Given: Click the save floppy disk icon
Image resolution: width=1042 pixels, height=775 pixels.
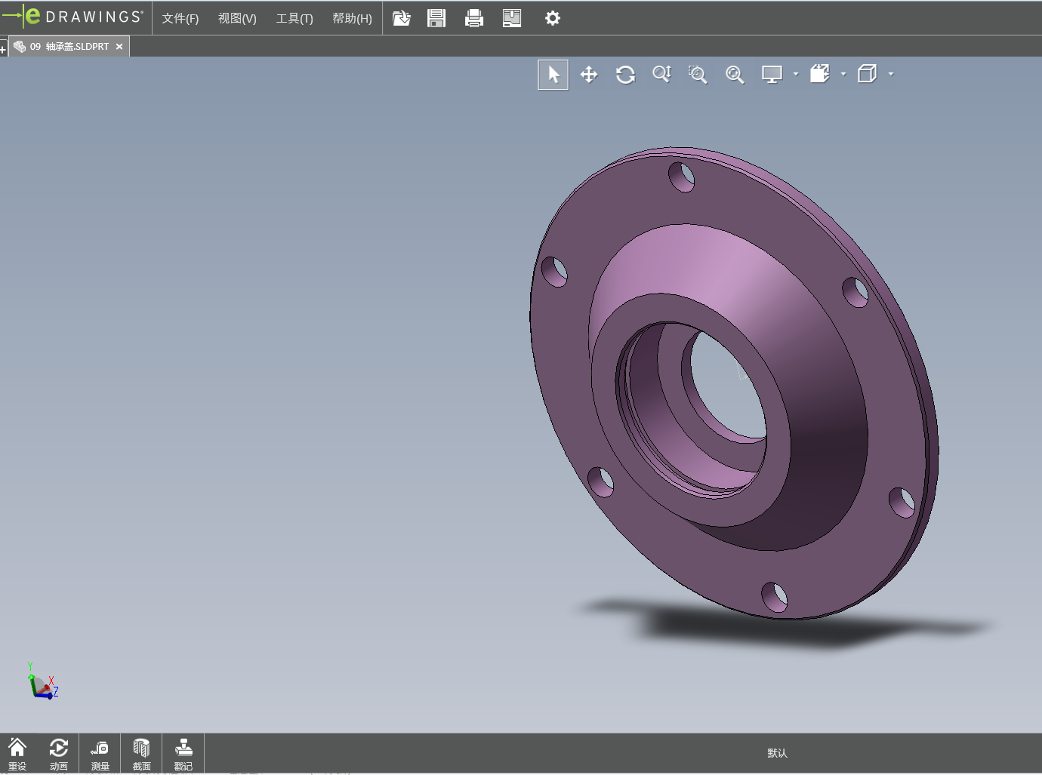Looking at the screenshot, I should (436, 18).
